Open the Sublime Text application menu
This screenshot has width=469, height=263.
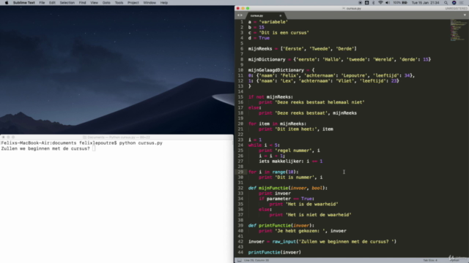pyautogui.click(x=24, y=3)
